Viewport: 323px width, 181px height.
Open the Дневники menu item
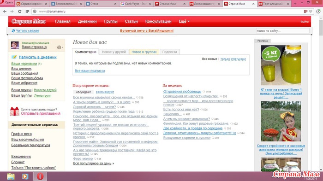(87, 21)
